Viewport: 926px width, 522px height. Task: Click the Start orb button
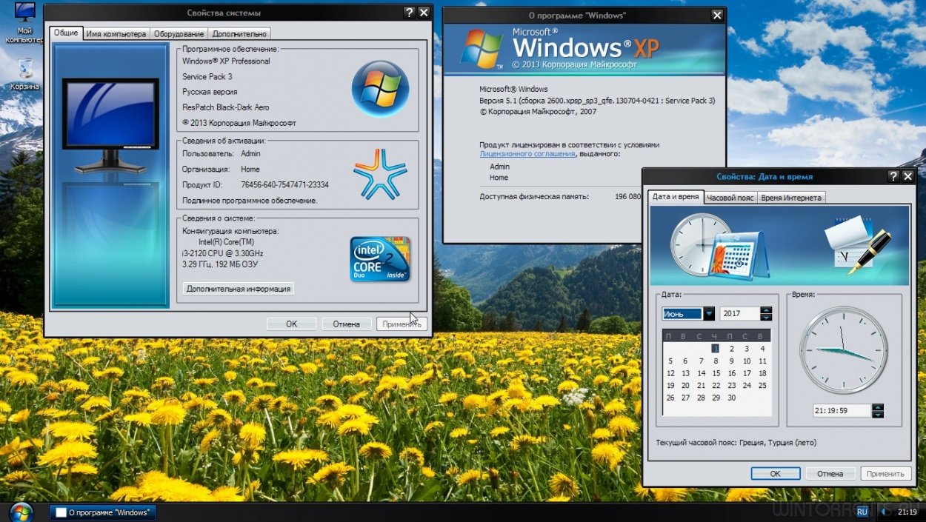coord(20,512)
